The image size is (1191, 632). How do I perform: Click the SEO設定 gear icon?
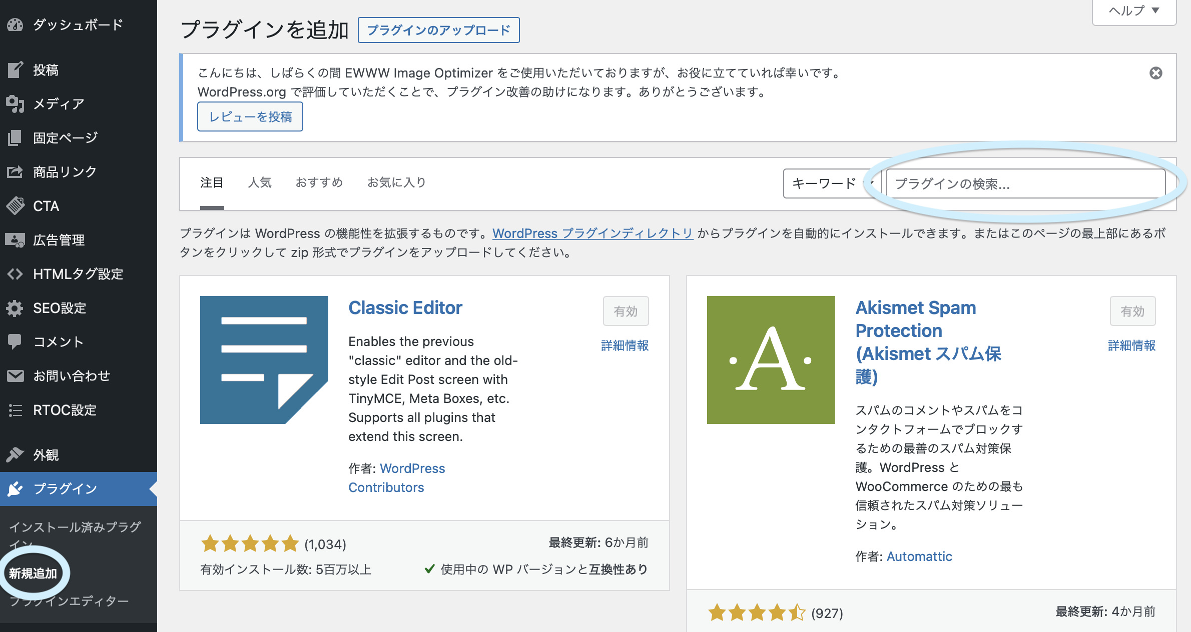15,308
